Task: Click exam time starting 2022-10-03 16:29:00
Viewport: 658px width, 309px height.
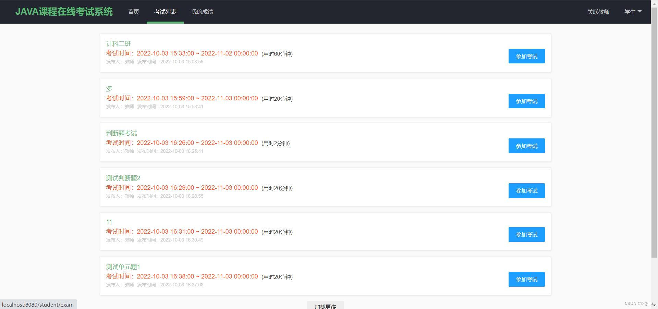Action: point(197,188)
